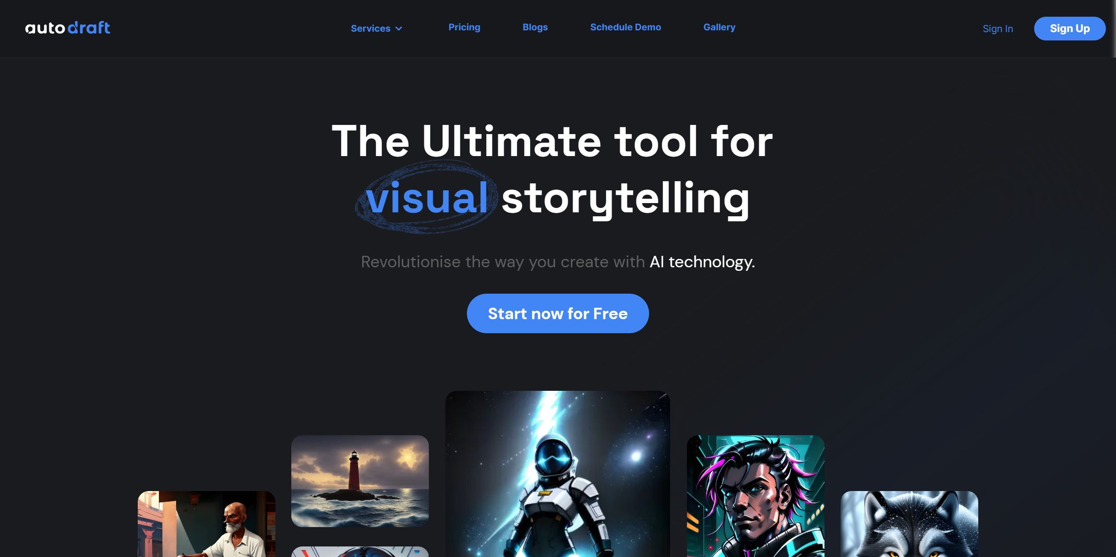This screenshot has width=1116, height=557.
Task: Click the auto portion of autodraft logo
Action: pos(44,27)
